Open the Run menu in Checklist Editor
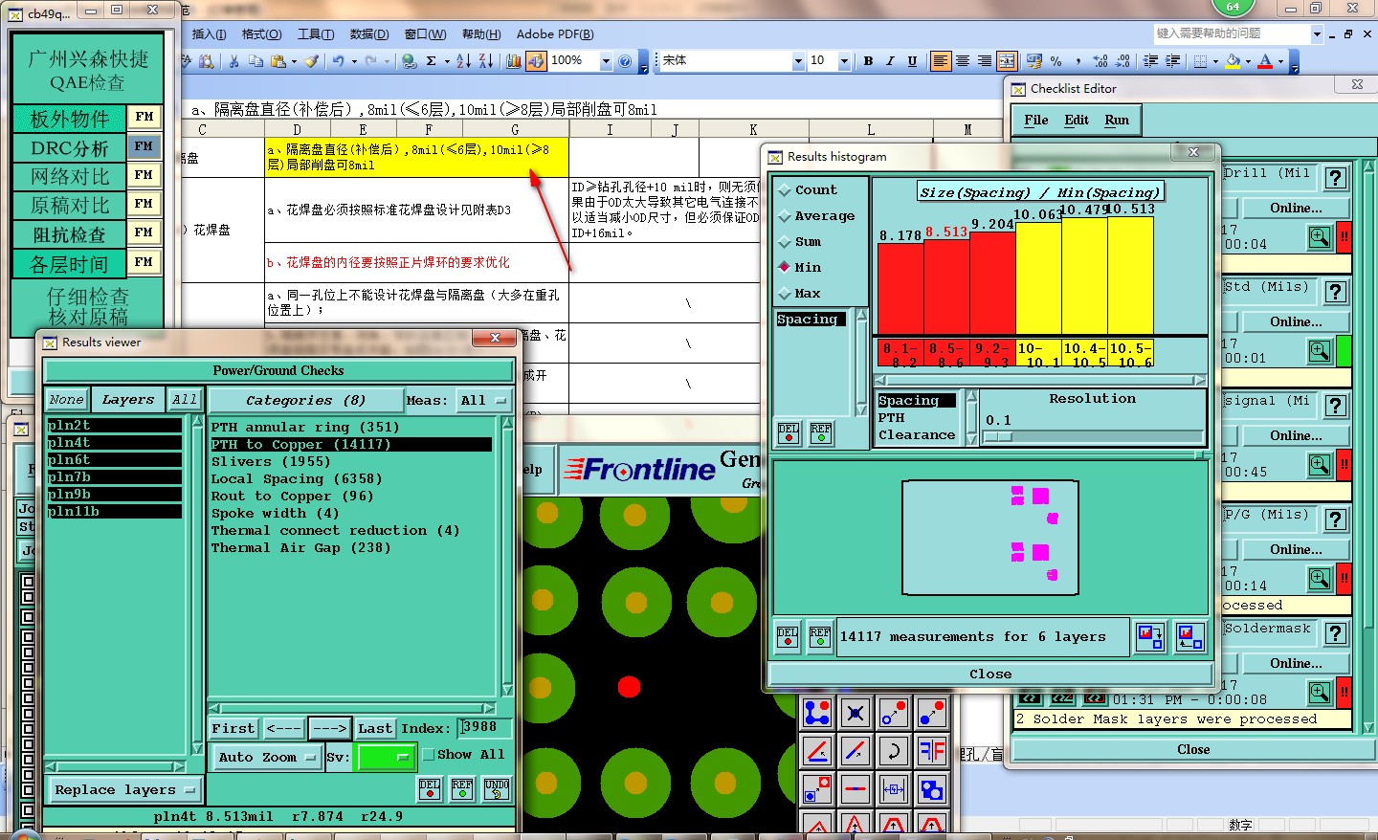The height and width of the screenshot is (840, 1378). (x=1117, y=120)
